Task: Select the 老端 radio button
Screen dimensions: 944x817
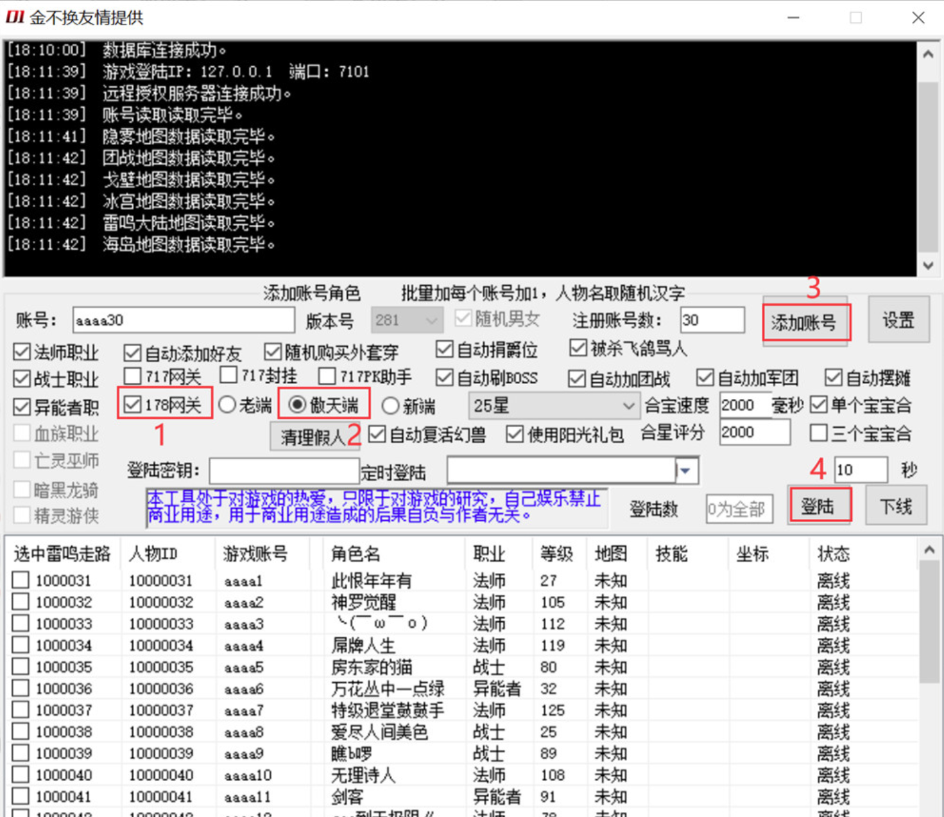Action: click(227, 405)
